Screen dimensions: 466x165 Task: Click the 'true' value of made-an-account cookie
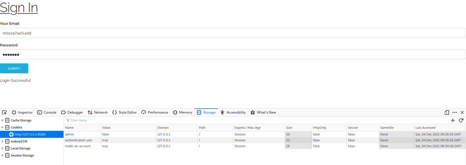click(129, 146)
